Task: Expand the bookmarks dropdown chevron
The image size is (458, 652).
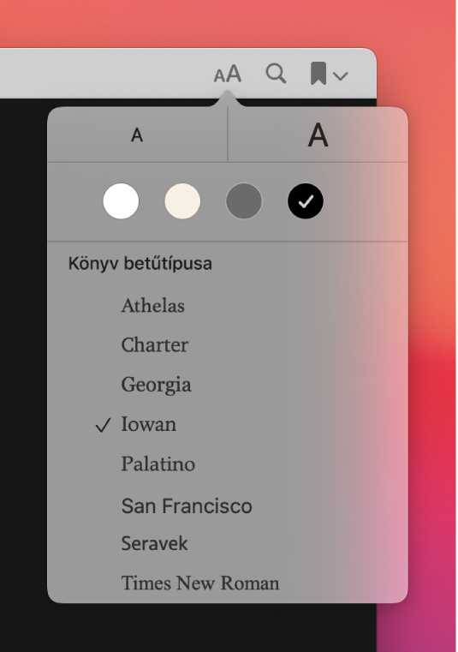Action: [x=341, y=75]
